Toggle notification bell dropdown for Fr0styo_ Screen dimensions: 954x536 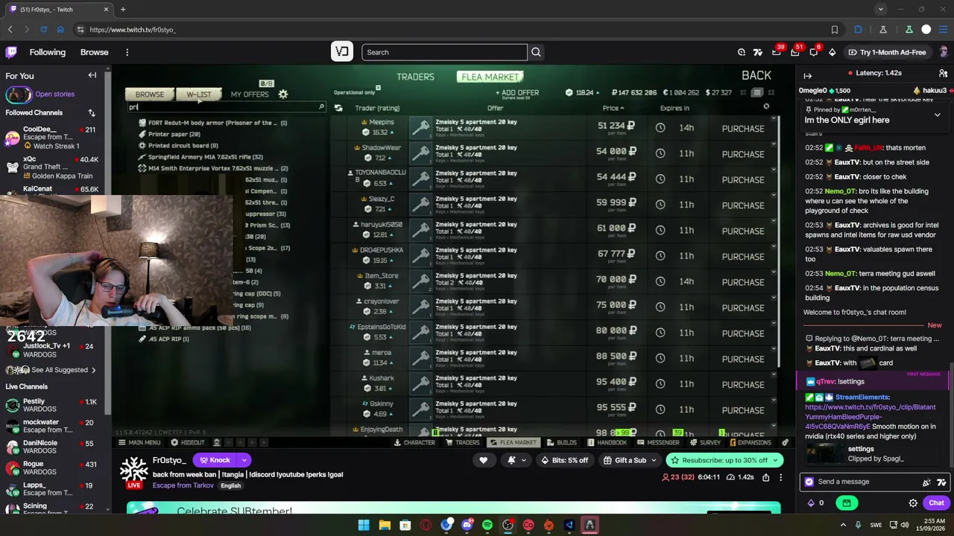tap(515, 460)
